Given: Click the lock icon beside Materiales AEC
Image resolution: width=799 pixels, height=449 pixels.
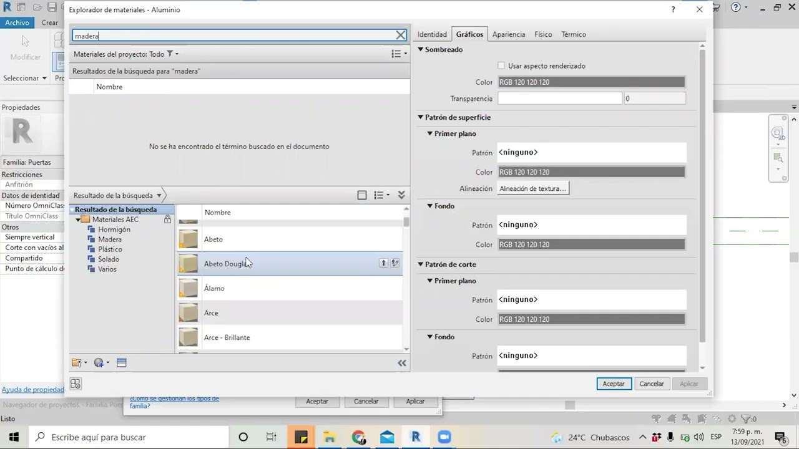Looking at the screenshot, I should pyautogui.click(x=167, y=220).
